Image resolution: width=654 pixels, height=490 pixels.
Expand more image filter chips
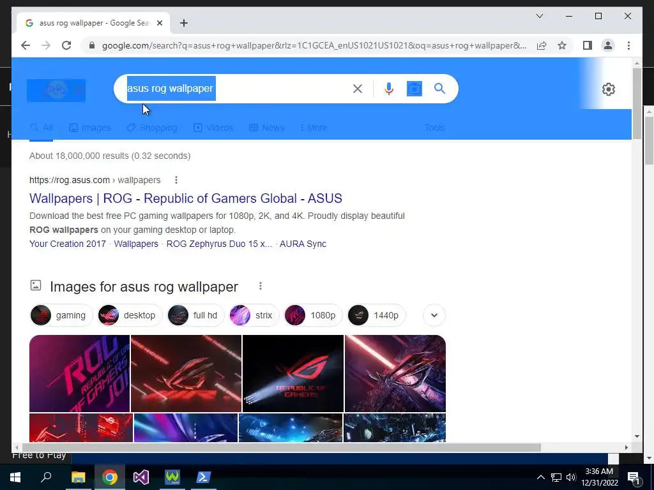tap(434, 315)
